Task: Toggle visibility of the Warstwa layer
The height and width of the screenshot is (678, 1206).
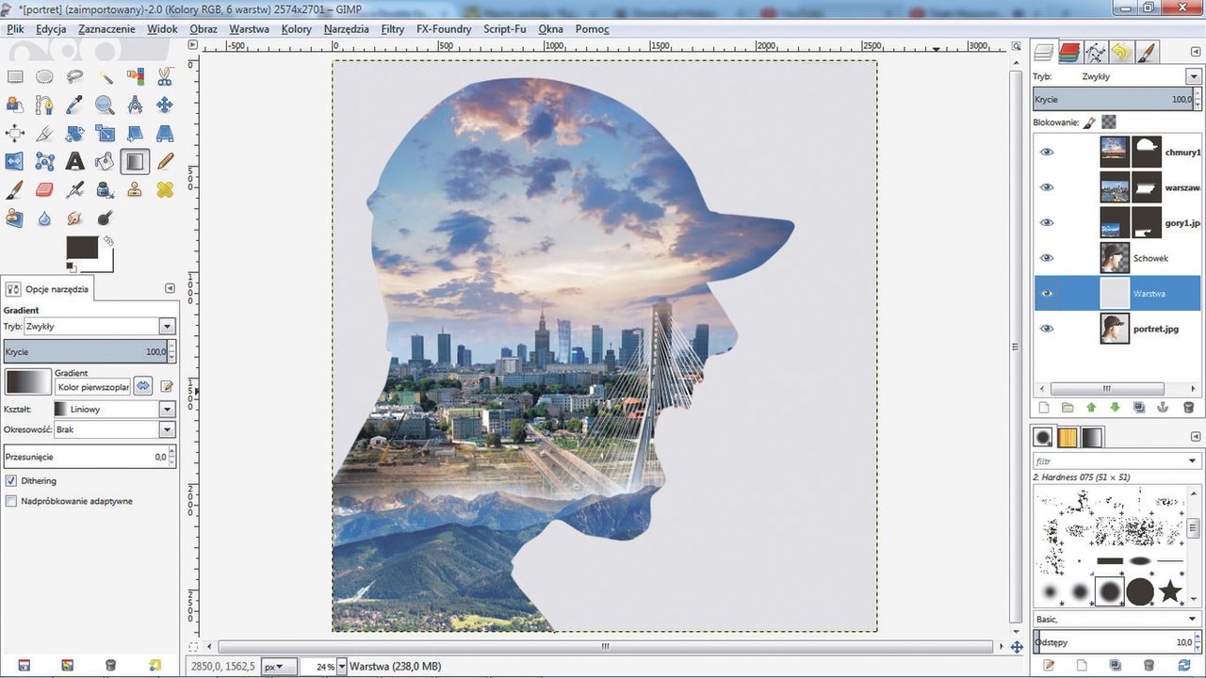Action: 1047,293
